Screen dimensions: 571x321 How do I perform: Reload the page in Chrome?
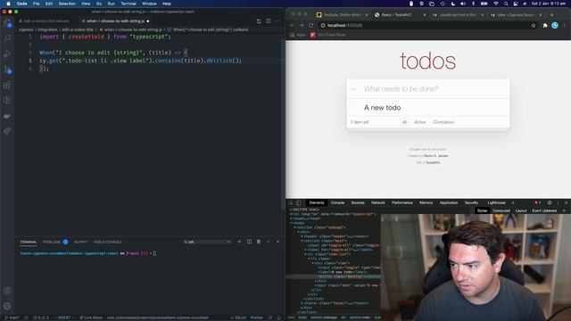[311, 26]
